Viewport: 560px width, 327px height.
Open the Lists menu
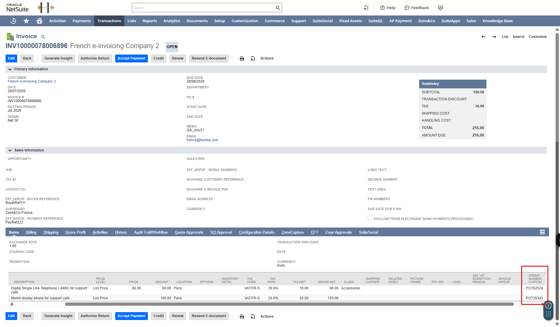[x=132, y=21]
